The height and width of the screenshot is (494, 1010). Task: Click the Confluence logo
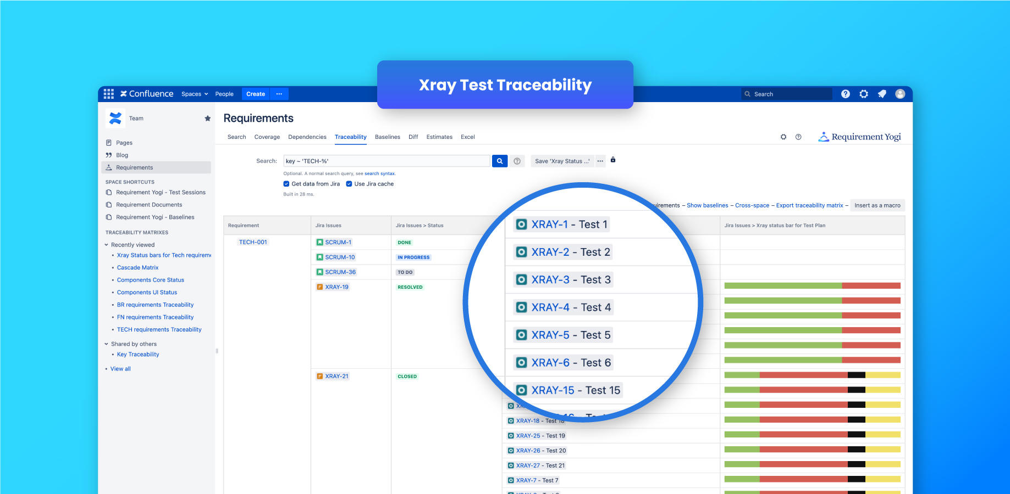147,94
